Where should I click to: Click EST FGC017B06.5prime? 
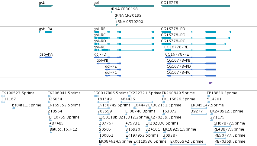tap(96, 96)
